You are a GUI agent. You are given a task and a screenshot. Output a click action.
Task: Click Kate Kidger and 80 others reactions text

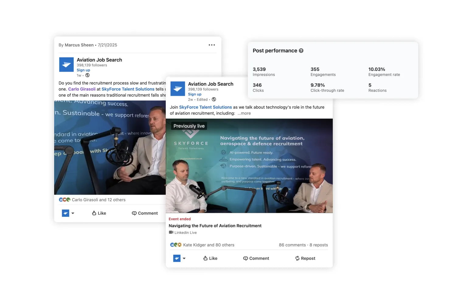pyautogui.click(x=209, y=245)
